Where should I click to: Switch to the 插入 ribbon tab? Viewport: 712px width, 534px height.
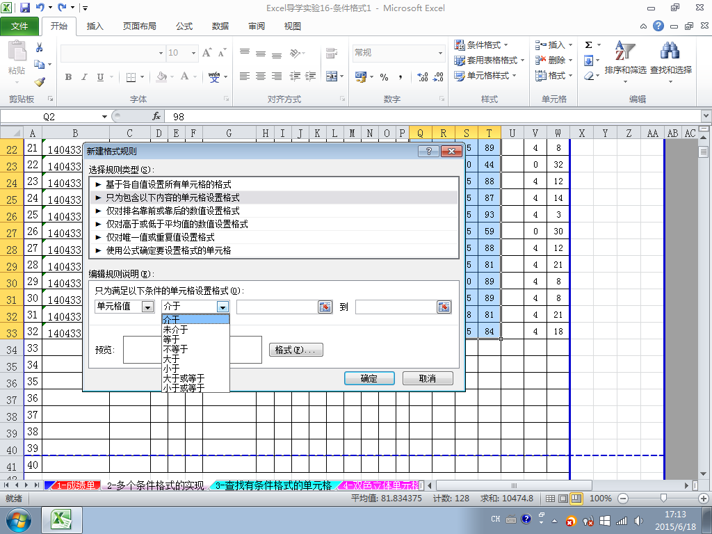click(x=95, y=26)
